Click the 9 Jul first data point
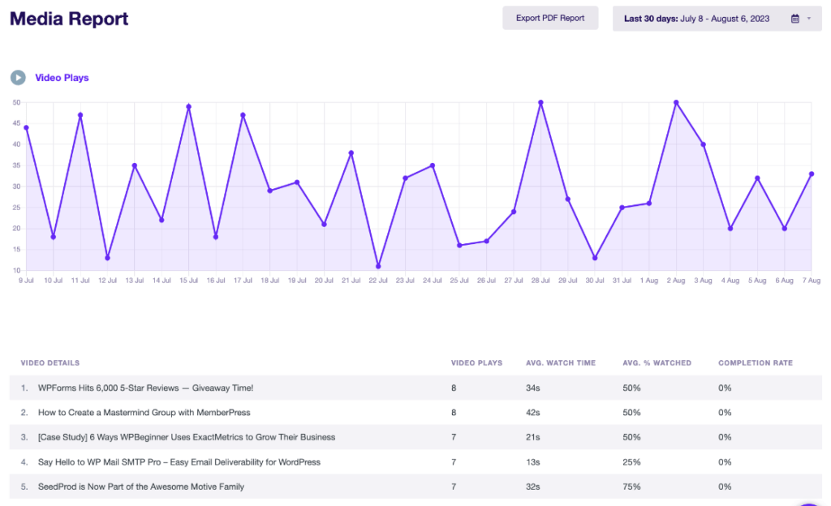Screen dimensions: 831x506 point(26,127)
